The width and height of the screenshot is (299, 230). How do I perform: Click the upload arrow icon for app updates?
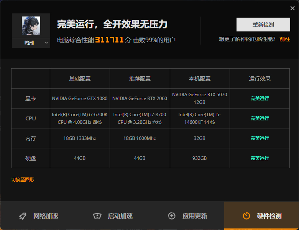(x=172, y=216)
